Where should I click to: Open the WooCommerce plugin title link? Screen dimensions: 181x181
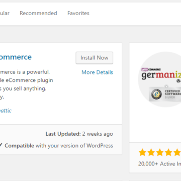(x=16, y=57)
